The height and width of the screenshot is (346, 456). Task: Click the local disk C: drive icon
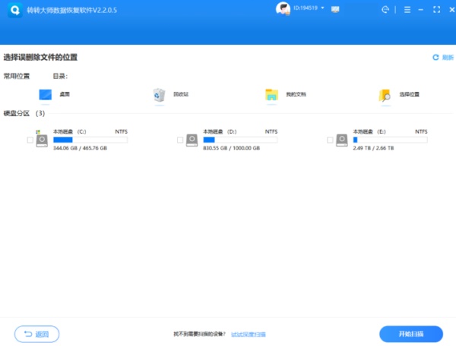(x=43, y=140)
